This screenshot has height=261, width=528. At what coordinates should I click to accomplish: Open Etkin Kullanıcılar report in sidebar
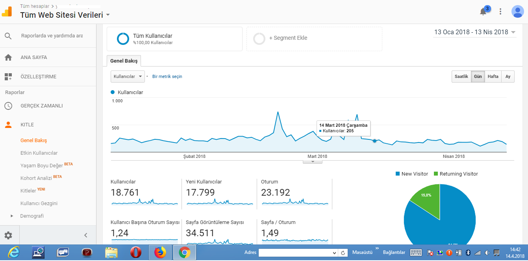39,153
